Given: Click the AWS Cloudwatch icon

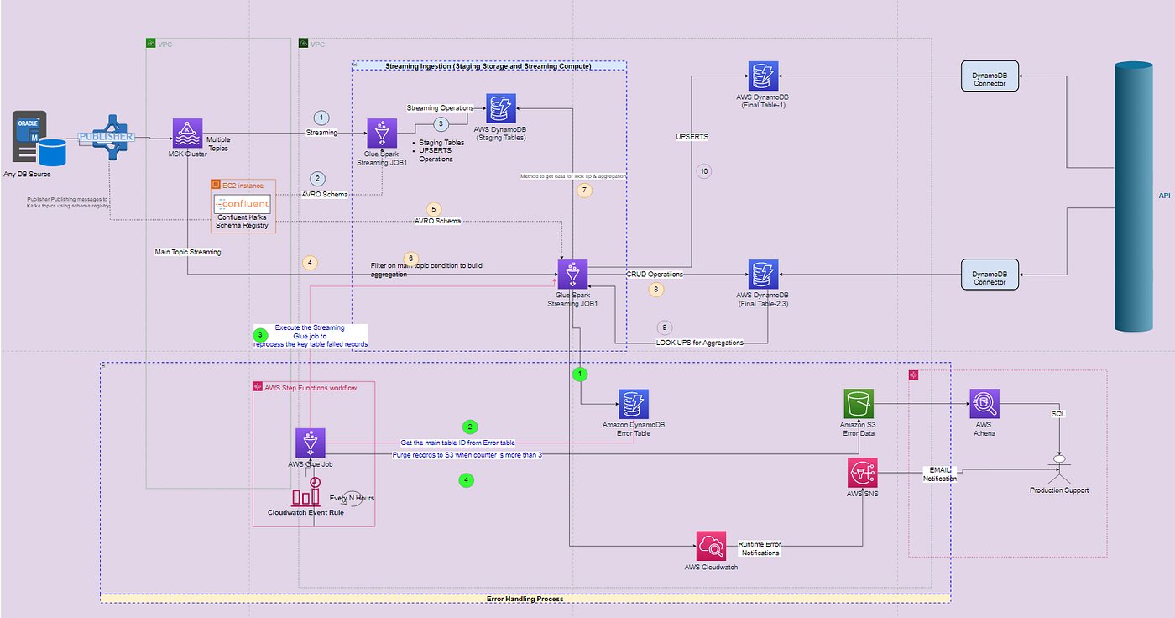Looking at the screenshot, I should 711,546.
